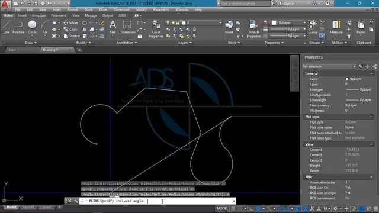The image size is (379, 213).
Task: Click the Move tool
Action: pyautogui.click(x=71, y=22)
